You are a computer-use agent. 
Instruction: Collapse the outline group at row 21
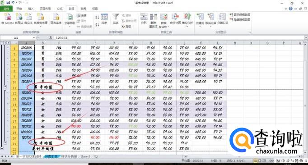coord(5,143)
